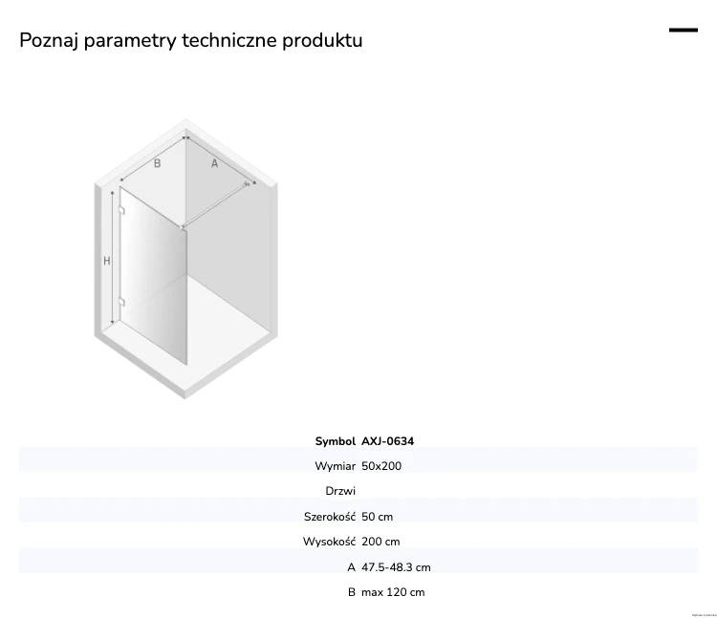Select the max 120 cm value
The image size is (717, 618).
(393, 592)
